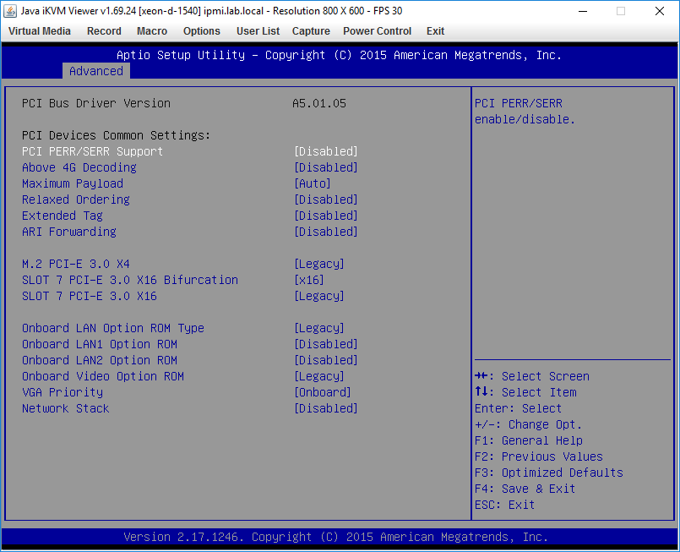680x552 pixels.
Task: Open the Capture menu
Action: 311,31
